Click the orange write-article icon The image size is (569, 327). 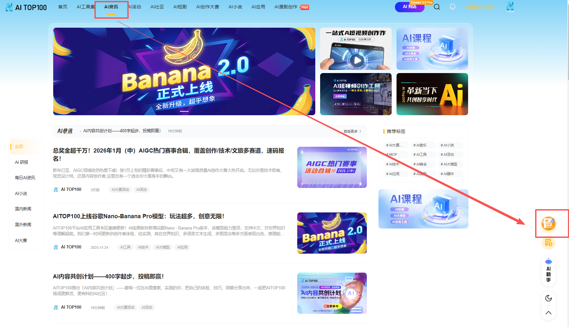548,223
